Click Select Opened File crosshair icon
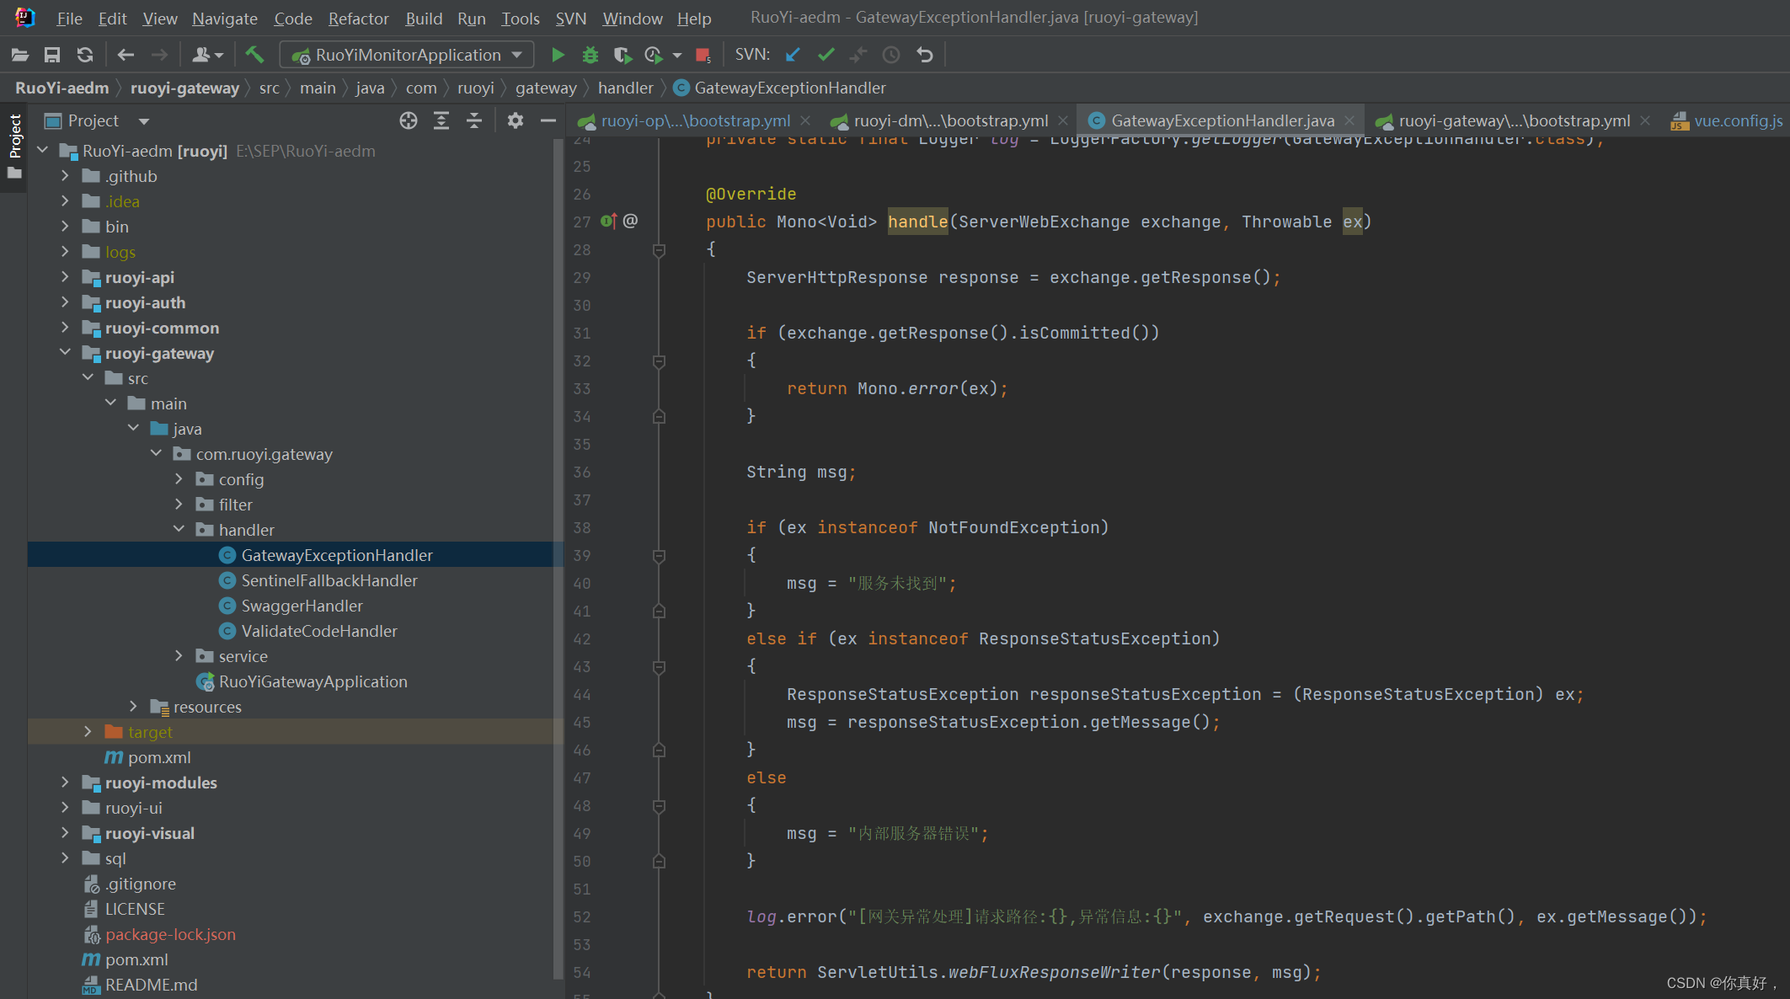Screen dimensions: 1790x999 [x=409, y=120]
